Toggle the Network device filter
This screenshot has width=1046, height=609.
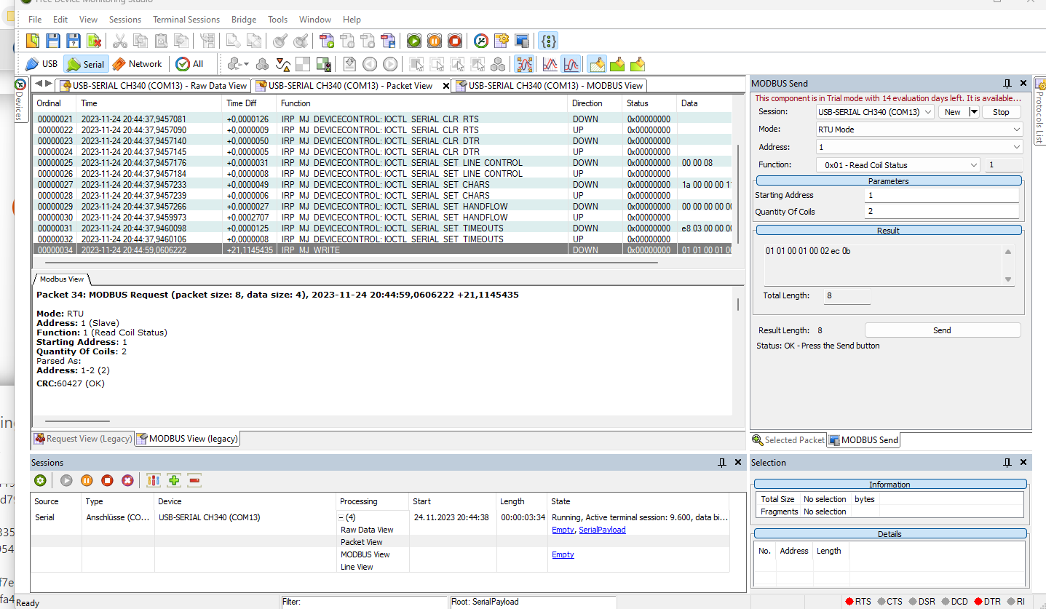pyautogui.click(x=137, y=64)
